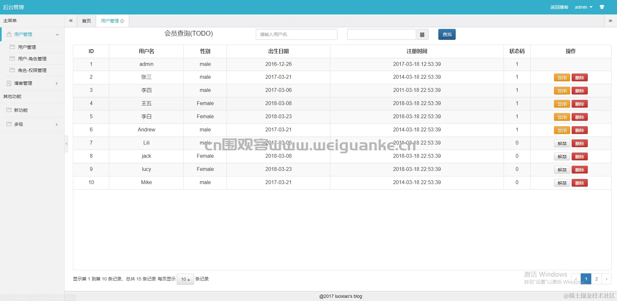The width and height of the screenshot is (617, 301).
Task: Delete user lucy
Action: point(580,170)
